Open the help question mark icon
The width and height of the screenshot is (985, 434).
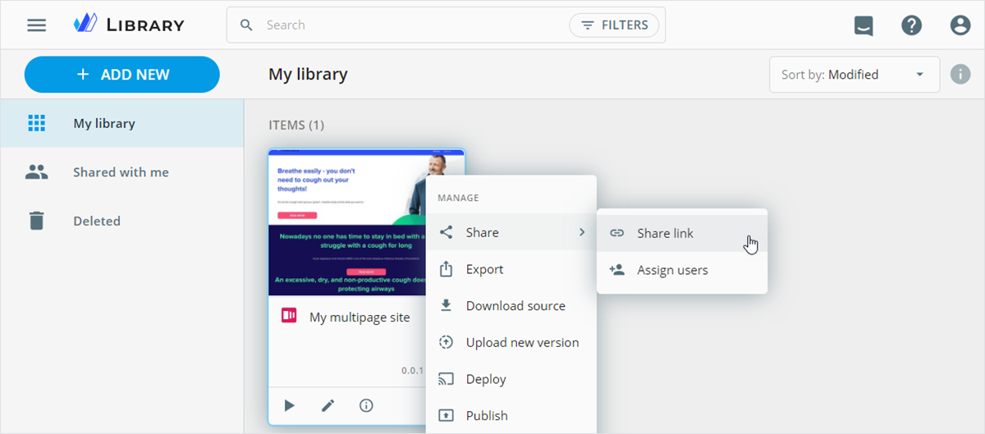912,25
